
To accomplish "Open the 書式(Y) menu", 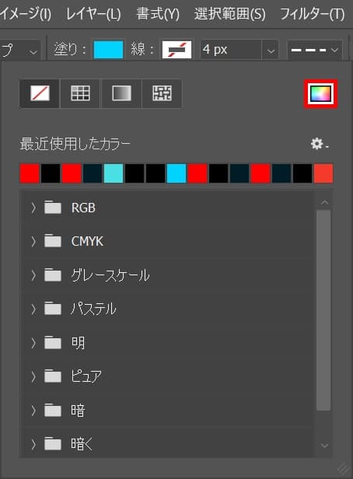I will [x=158, y=14].
